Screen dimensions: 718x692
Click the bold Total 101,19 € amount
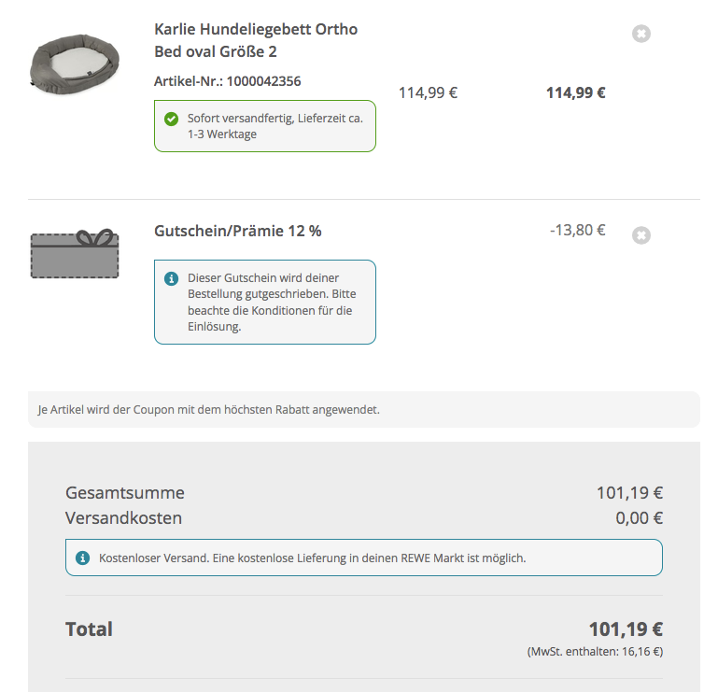(625, 629)
